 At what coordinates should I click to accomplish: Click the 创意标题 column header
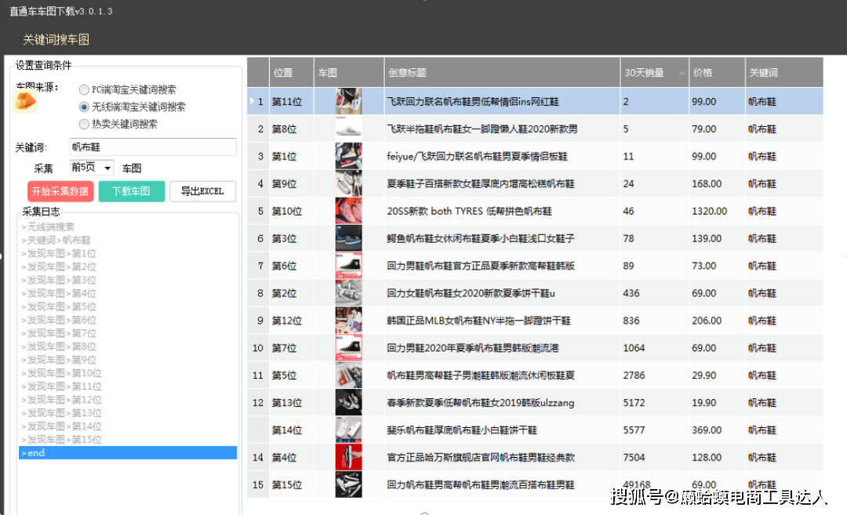[x=503, y=72]
